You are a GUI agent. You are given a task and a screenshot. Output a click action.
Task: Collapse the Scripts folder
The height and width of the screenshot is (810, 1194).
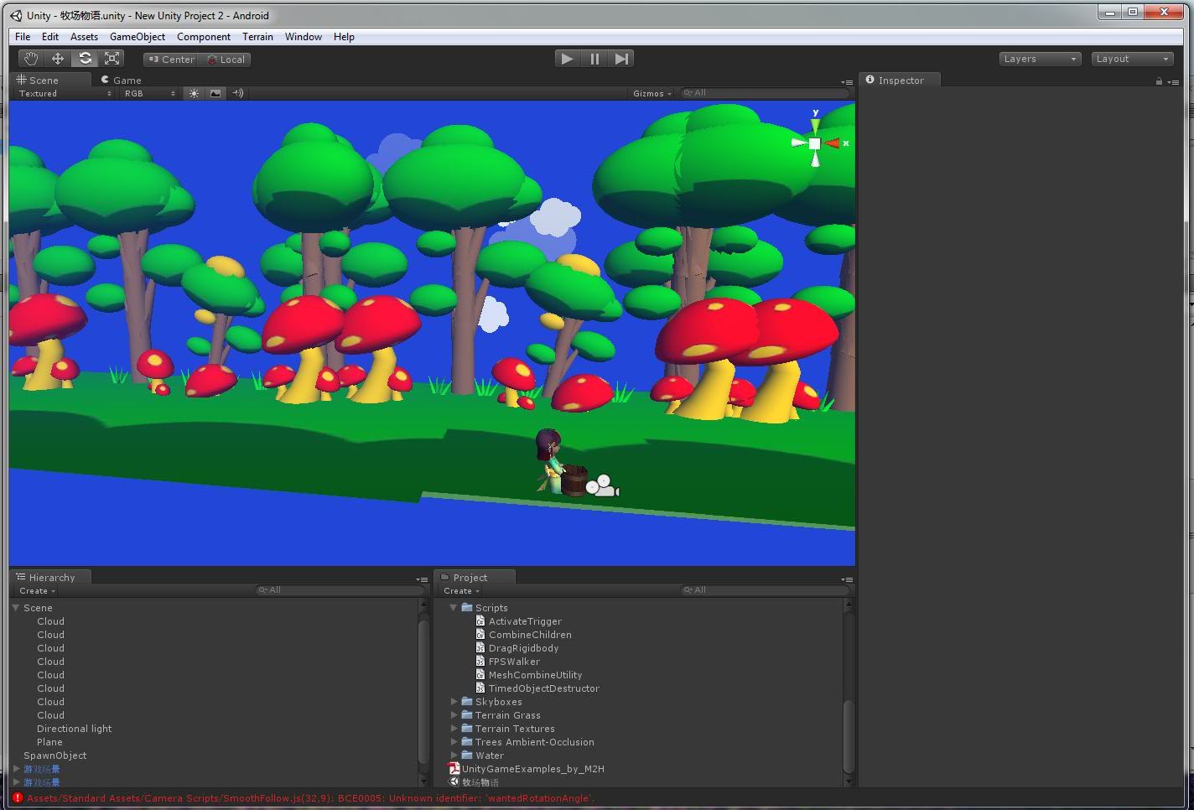(454, 608)
